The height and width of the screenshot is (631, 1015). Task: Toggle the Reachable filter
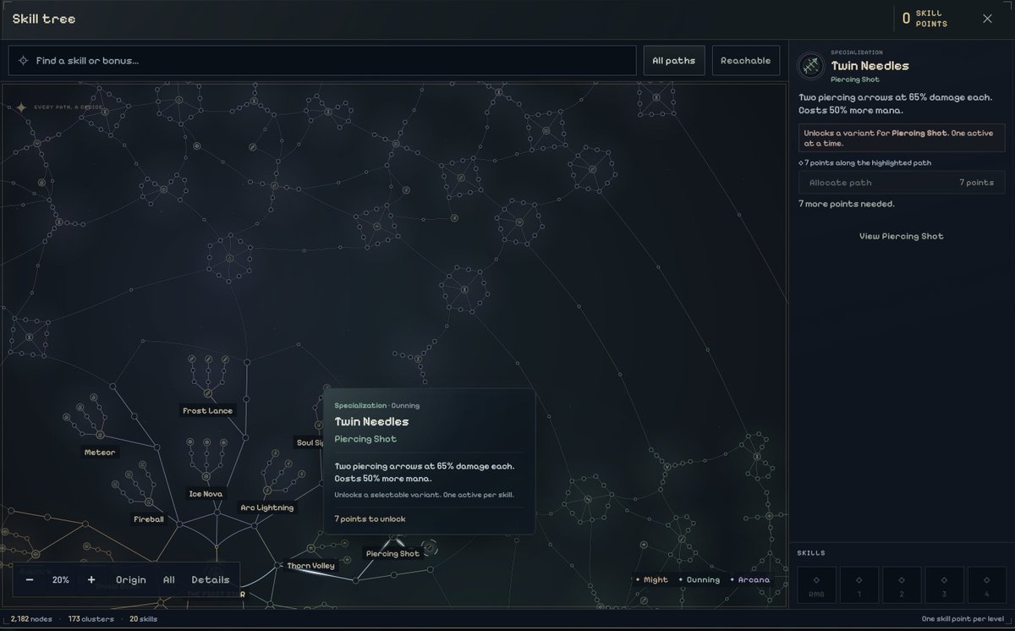pyautogui.click(x=745, y=61)
